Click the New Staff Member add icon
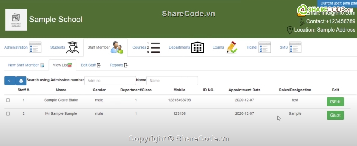Screen dimensions: 357x146 point(42,65)
